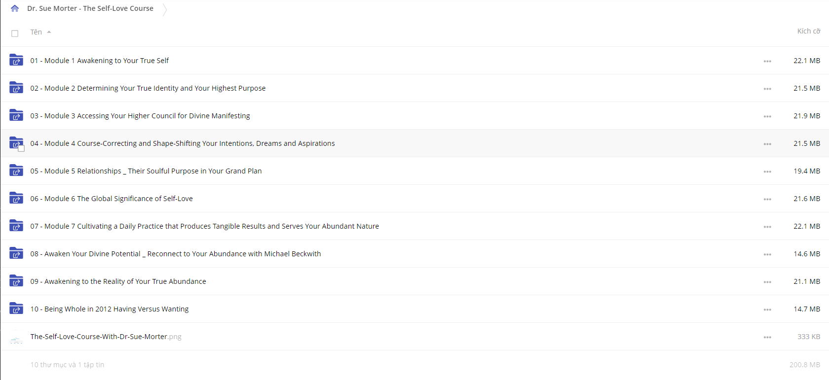Image resolution: width=829 pixels, height=380 pixels.
Task: Open shared folder icon for Module 1
Action: pos(16,60)
